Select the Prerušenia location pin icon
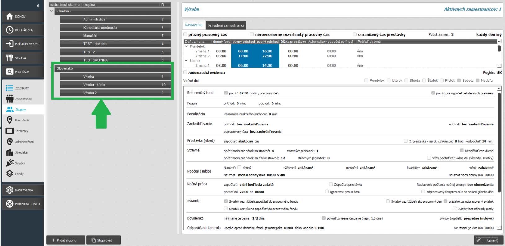 click(x=10, y=120)
